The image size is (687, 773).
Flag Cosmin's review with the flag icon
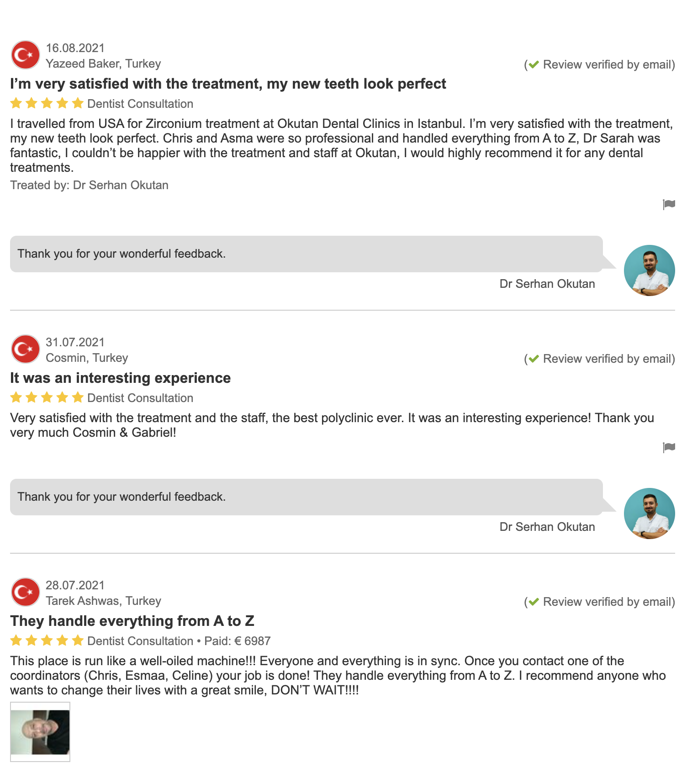[x=669, y=447]
